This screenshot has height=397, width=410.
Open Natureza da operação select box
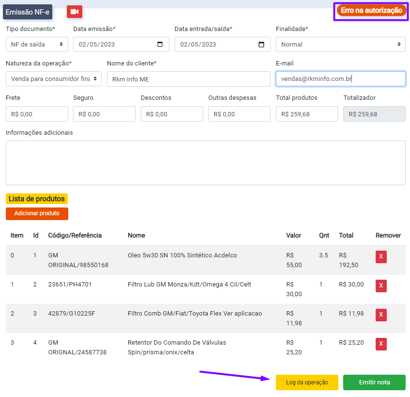(53, 79)
